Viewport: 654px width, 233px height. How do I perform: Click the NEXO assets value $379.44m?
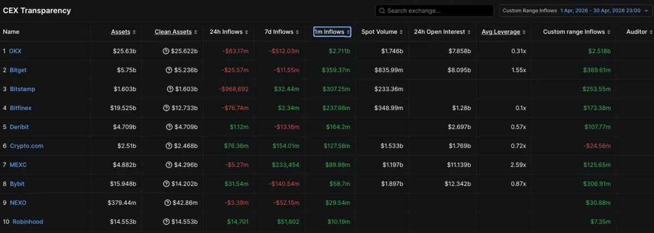[122, 203]
